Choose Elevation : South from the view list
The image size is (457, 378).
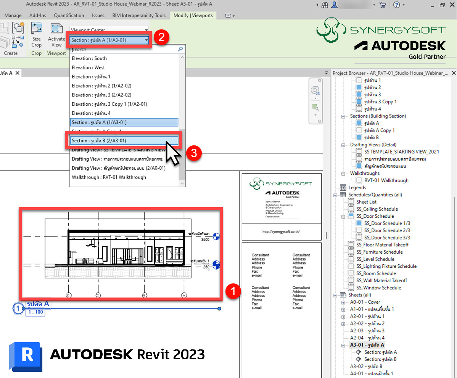pyautogui.click(x=89, y=58)
